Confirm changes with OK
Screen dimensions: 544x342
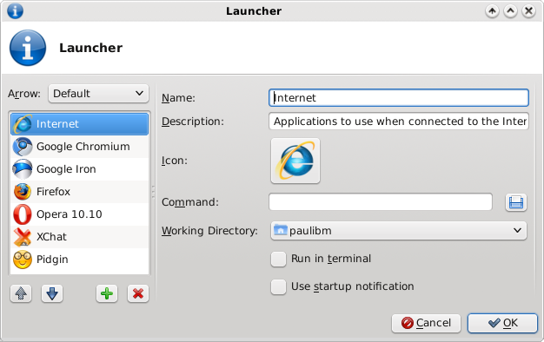502,323
